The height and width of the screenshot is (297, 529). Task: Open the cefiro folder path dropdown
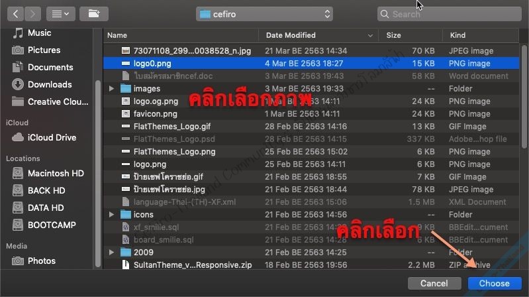265,14
